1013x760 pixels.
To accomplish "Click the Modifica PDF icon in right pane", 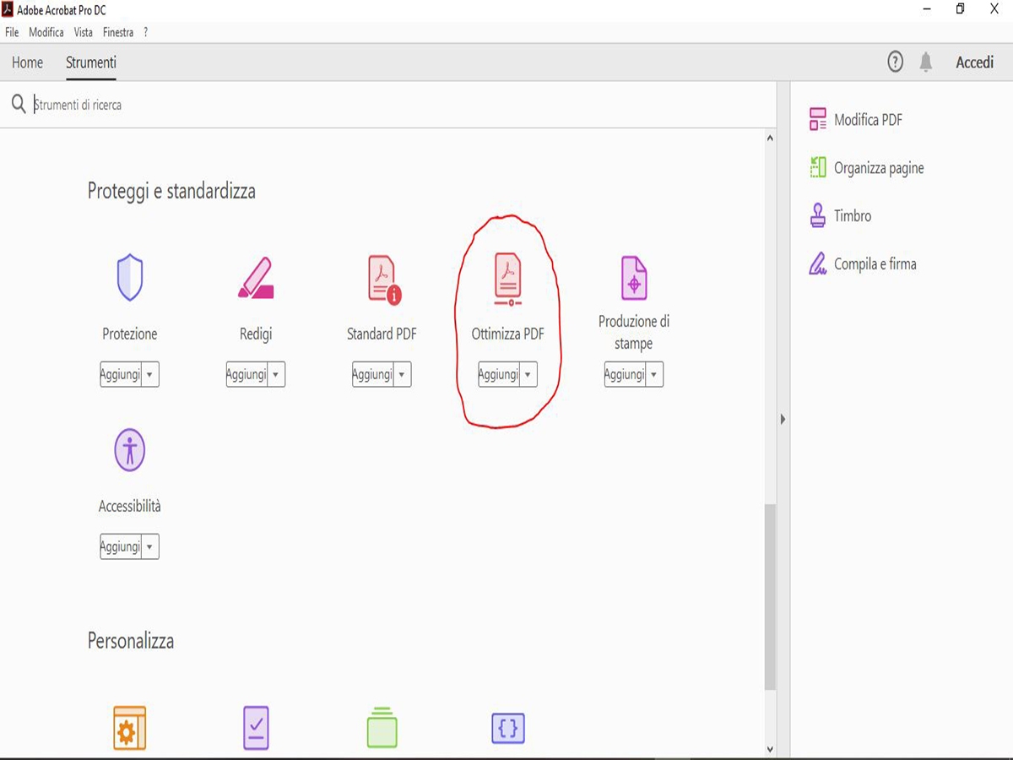I will coord(817,120).
